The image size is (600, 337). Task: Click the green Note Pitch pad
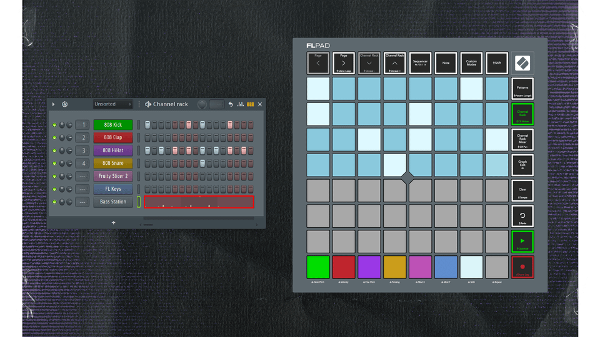click(318, 267)
